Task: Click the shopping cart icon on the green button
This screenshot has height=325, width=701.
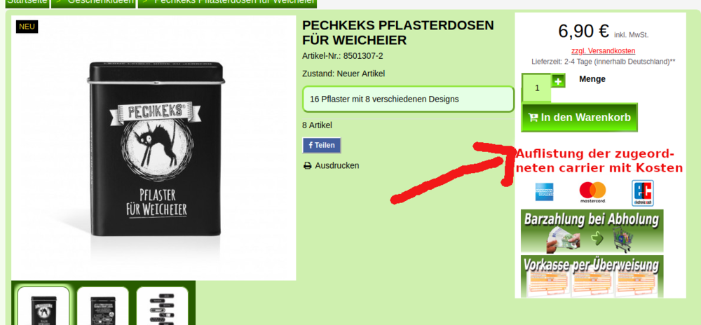Action: (533, 118)
